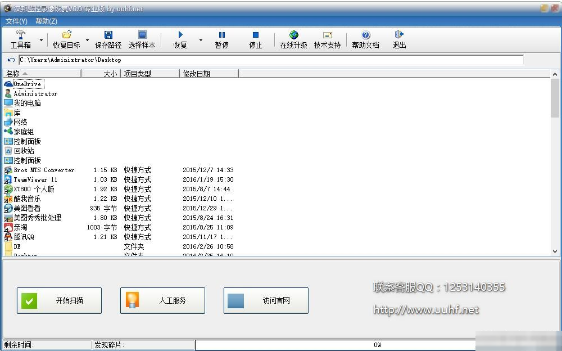Open 技术支持 technical support

327,39
